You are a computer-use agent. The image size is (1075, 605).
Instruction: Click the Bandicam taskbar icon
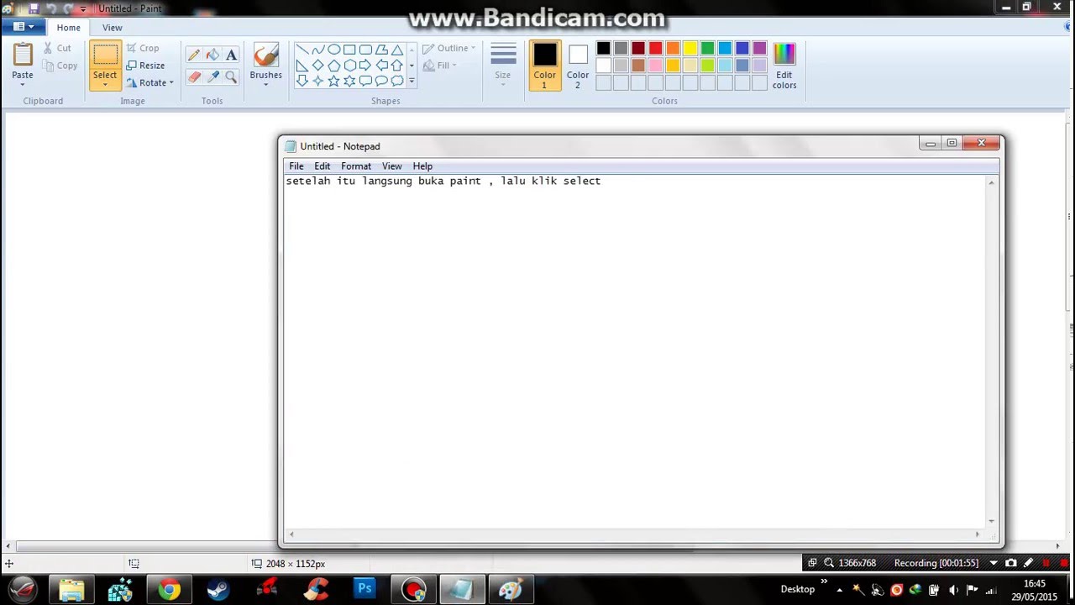click(x=413, y=590)
